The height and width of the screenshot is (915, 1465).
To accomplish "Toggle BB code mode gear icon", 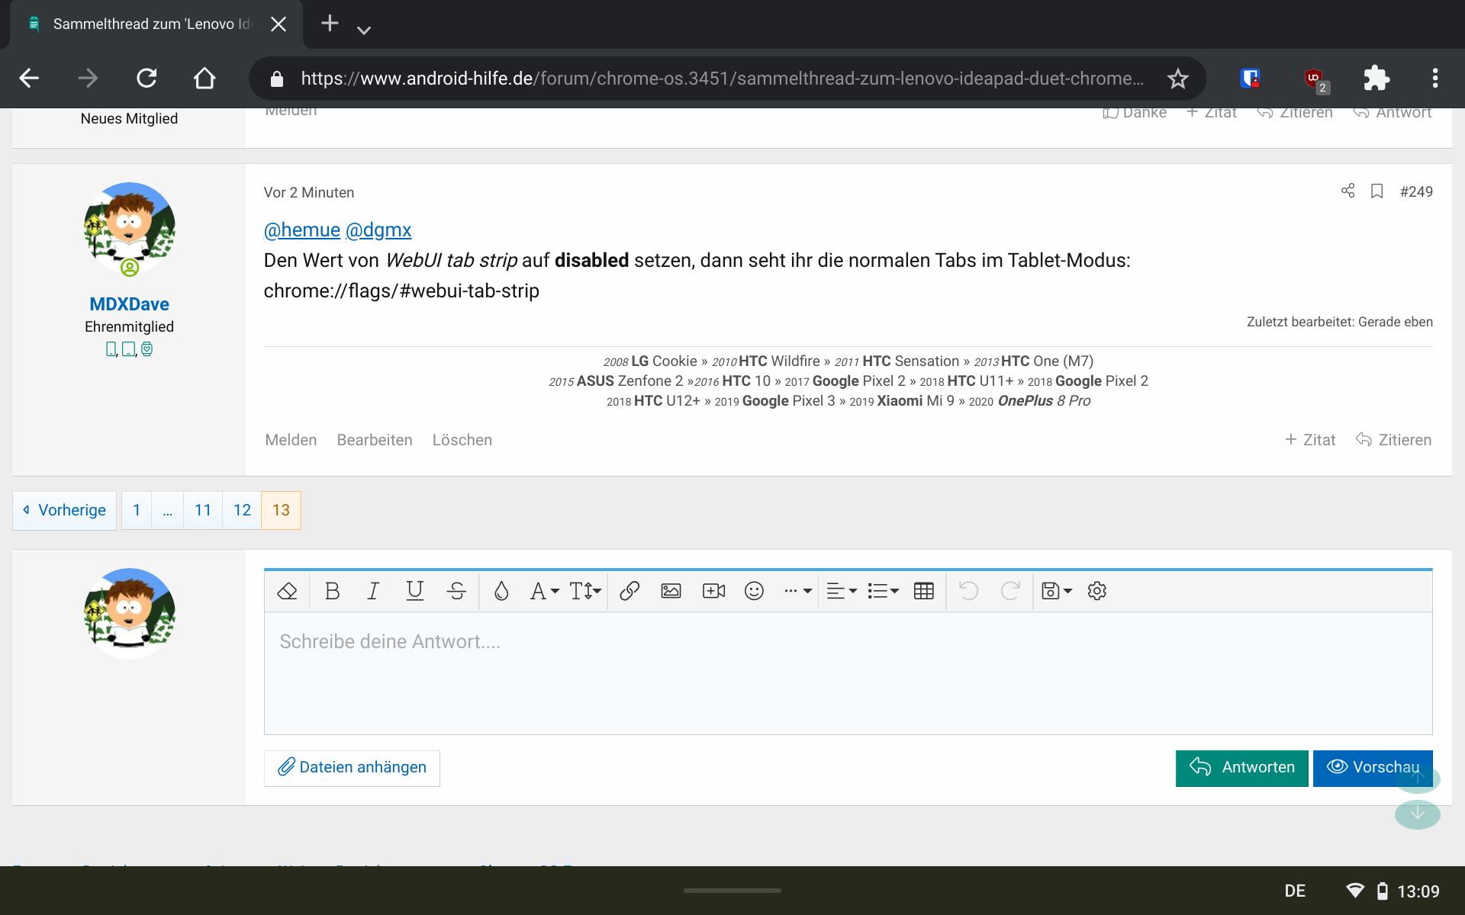I will coord(1097,591).
